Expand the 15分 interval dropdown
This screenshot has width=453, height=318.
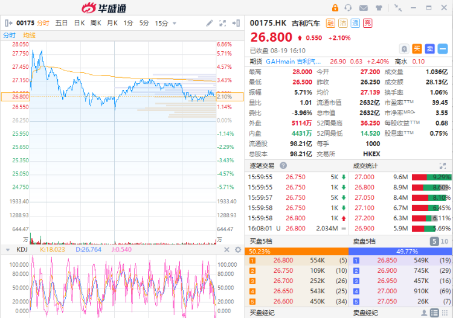[x=175, y=23]
